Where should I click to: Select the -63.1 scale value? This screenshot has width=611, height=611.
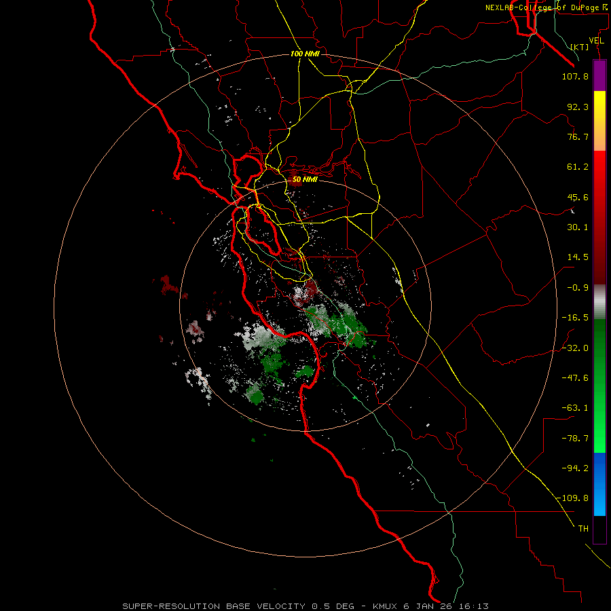(x=575, y=408)
